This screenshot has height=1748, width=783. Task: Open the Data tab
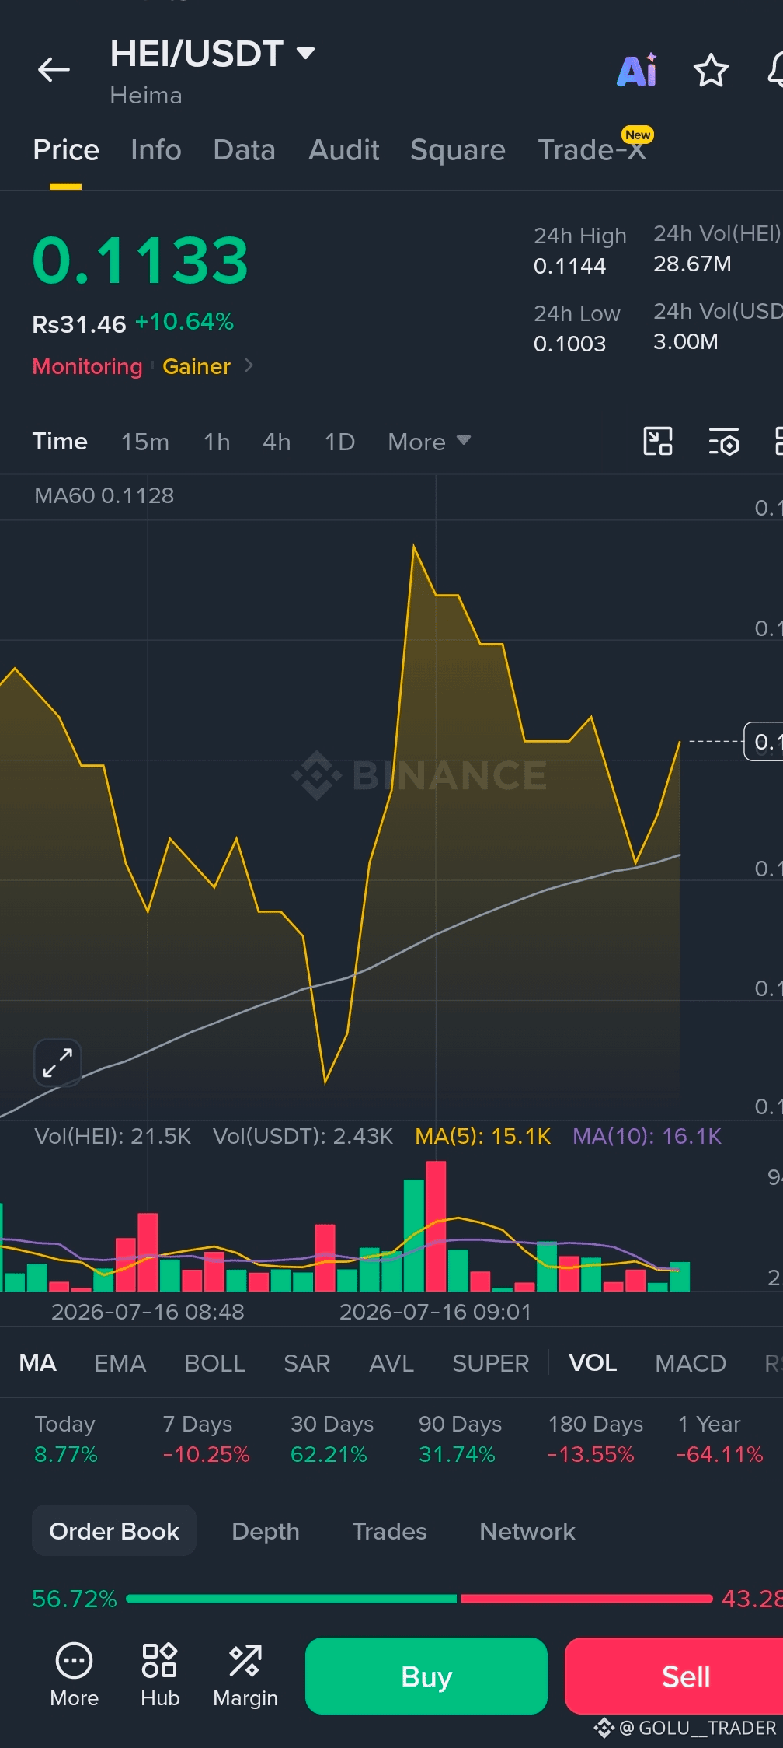[244, 150]
